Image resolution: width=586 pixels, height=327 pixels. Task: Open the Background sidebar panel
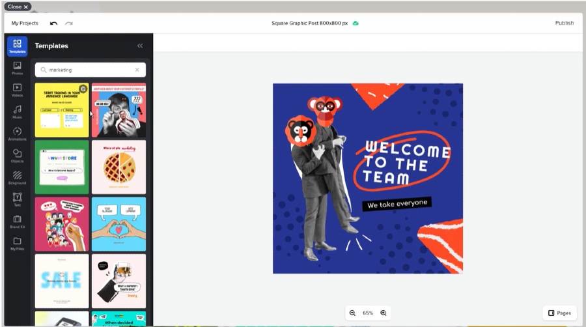click(x=17, y=178)
